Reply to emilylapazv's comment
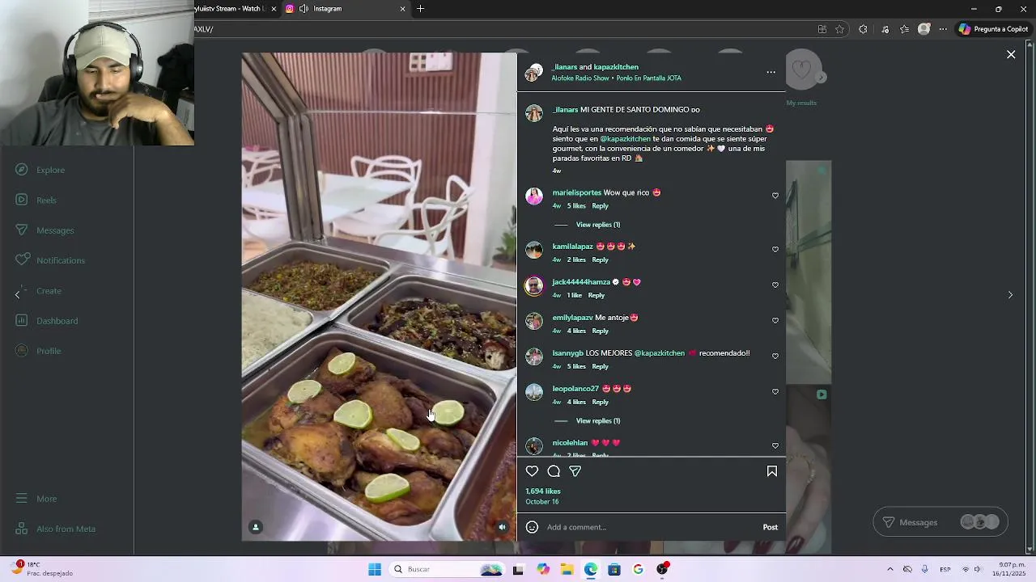Image resolution: width=1036 pixels, height=582 pixels. [600, 331]
